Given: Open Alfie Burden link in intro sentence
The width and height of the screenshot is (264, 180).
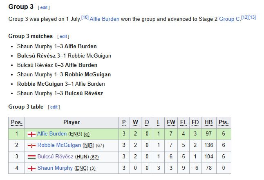Looking at the screenshot, I should (104, 19).
